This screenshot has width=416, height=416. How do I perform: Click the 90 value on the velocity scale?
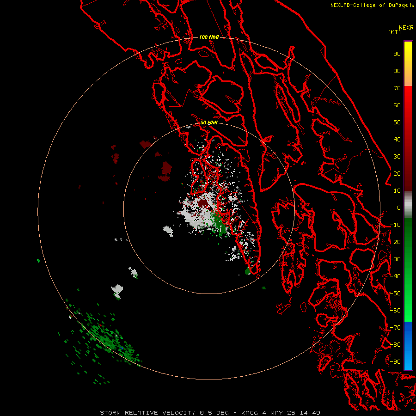397,54
